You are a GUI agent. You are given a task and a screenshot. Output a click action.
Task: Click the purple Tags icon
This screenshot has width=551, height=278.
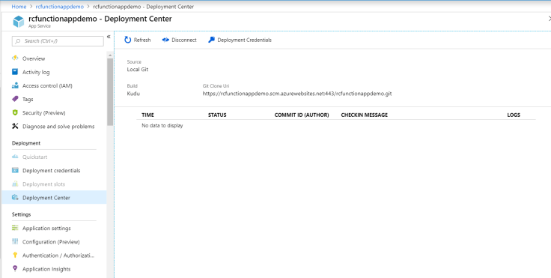(15, 99)
